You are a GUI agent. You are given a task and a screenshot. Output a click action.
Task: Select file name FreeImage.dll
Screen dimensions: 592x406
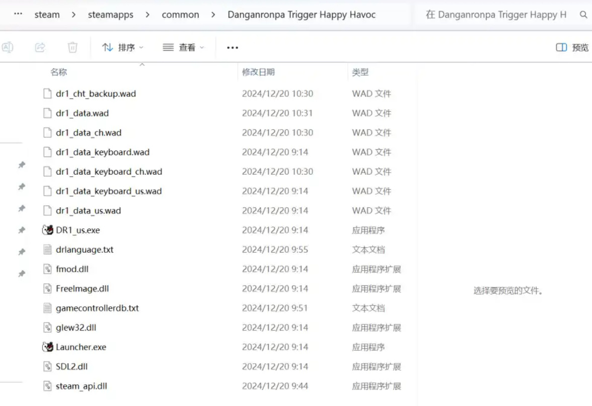pyautogui.click(x=83, y=289)
